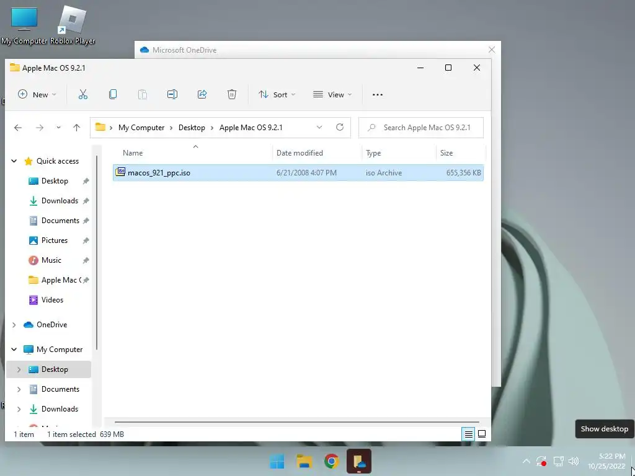The height and width of the screenshot is (476, 635).
Task: Sort by Size column header
Action: [x=446, y=153]
